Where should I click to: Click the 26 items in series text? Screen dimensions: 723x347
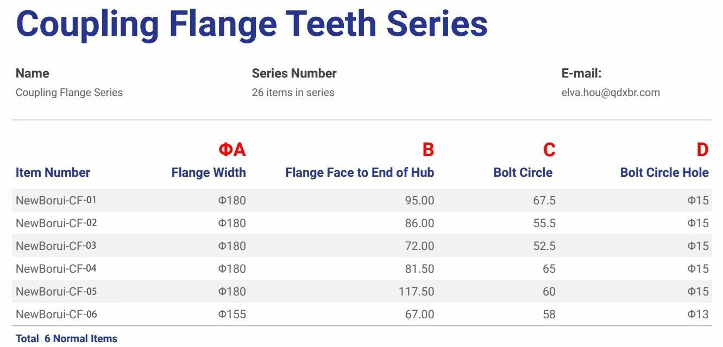click(293, 93)
